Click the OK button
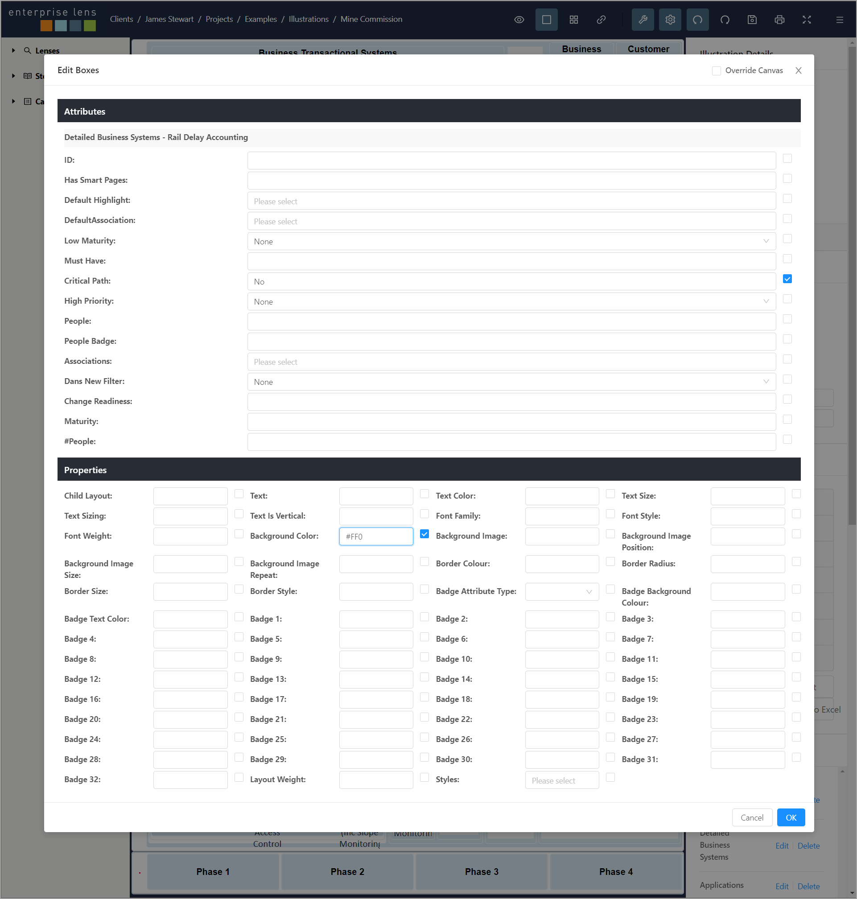857x899 pixels. pyautogui.click(x=791, y=818)
